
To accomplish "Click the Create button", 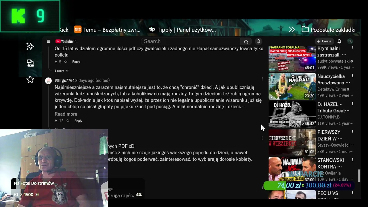I will [x=324, y=41].
